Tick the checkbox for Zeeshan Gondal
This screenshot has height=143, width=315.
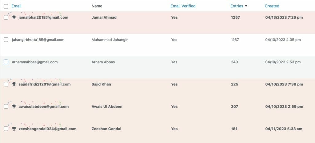click(x=6, y=129)
